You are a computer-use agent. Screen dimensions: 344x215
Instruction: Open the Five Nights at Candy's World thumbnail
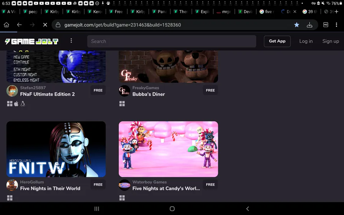pyautogui.click(x=168, y=149)
